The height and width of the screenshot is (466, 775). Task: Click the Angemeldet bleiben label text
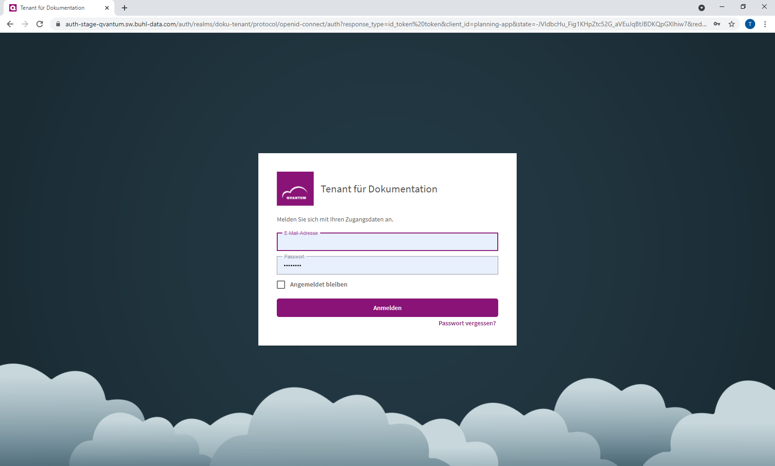coord(319,285)
